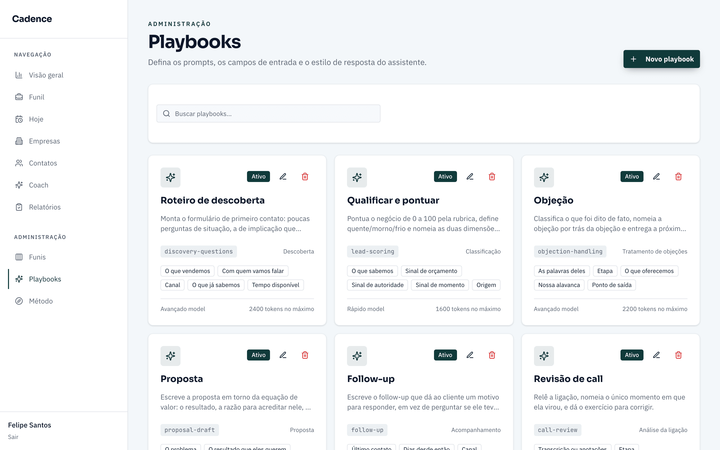Edit the Objeção playbook
Viewport: 720px width, 450px height.
(x=656, y=176)
